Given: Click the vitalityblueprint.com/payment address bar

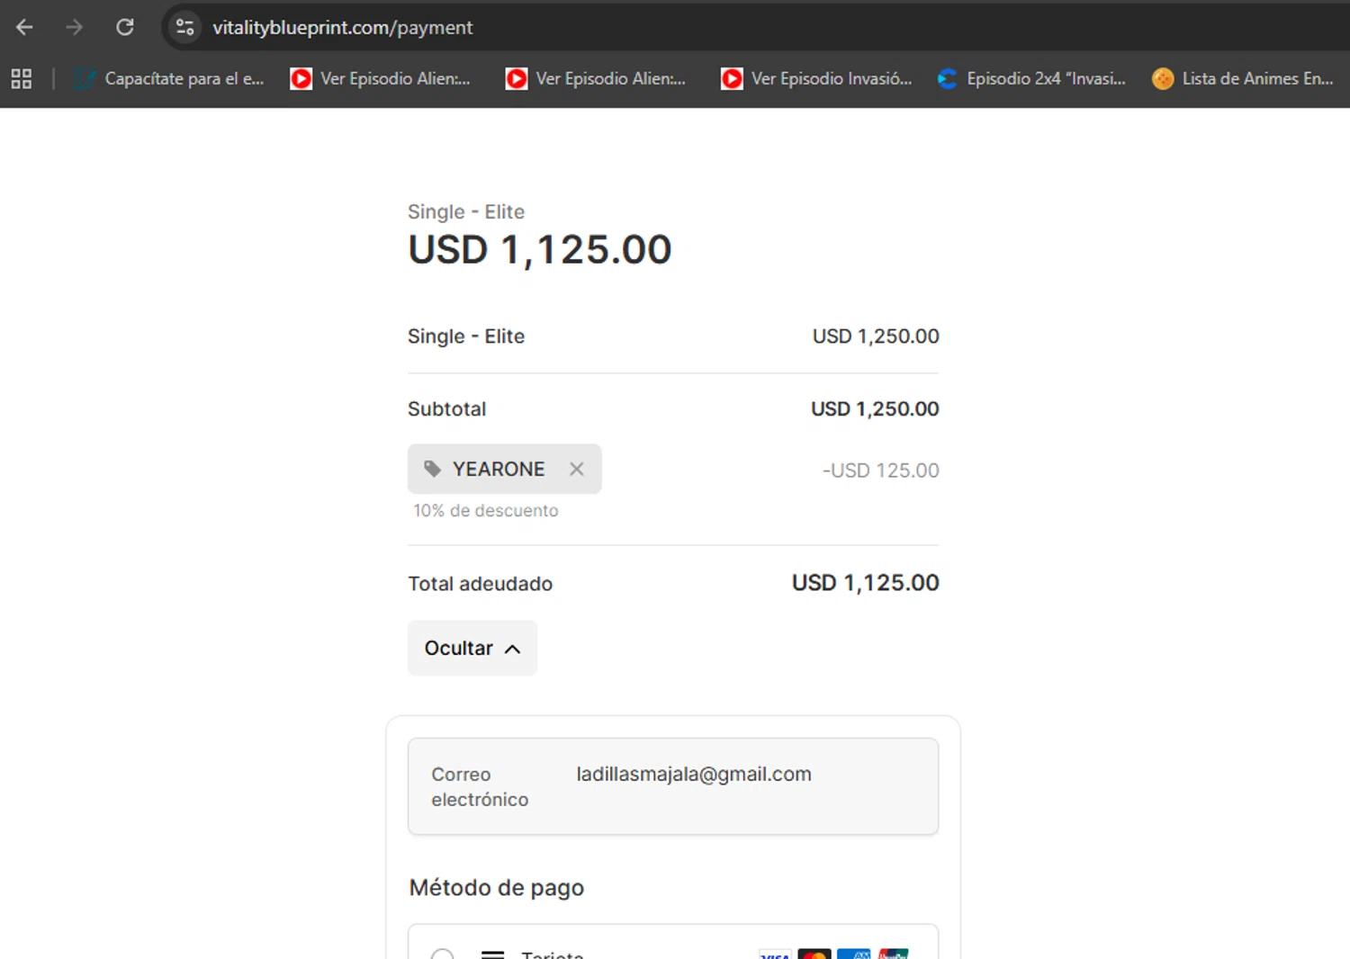Looking at the screenshot, I should (x=342, y=27).
